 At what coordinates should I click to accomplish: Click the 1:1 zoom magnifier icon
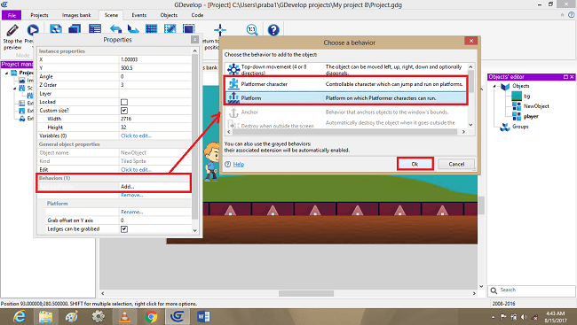pos(252,30)
